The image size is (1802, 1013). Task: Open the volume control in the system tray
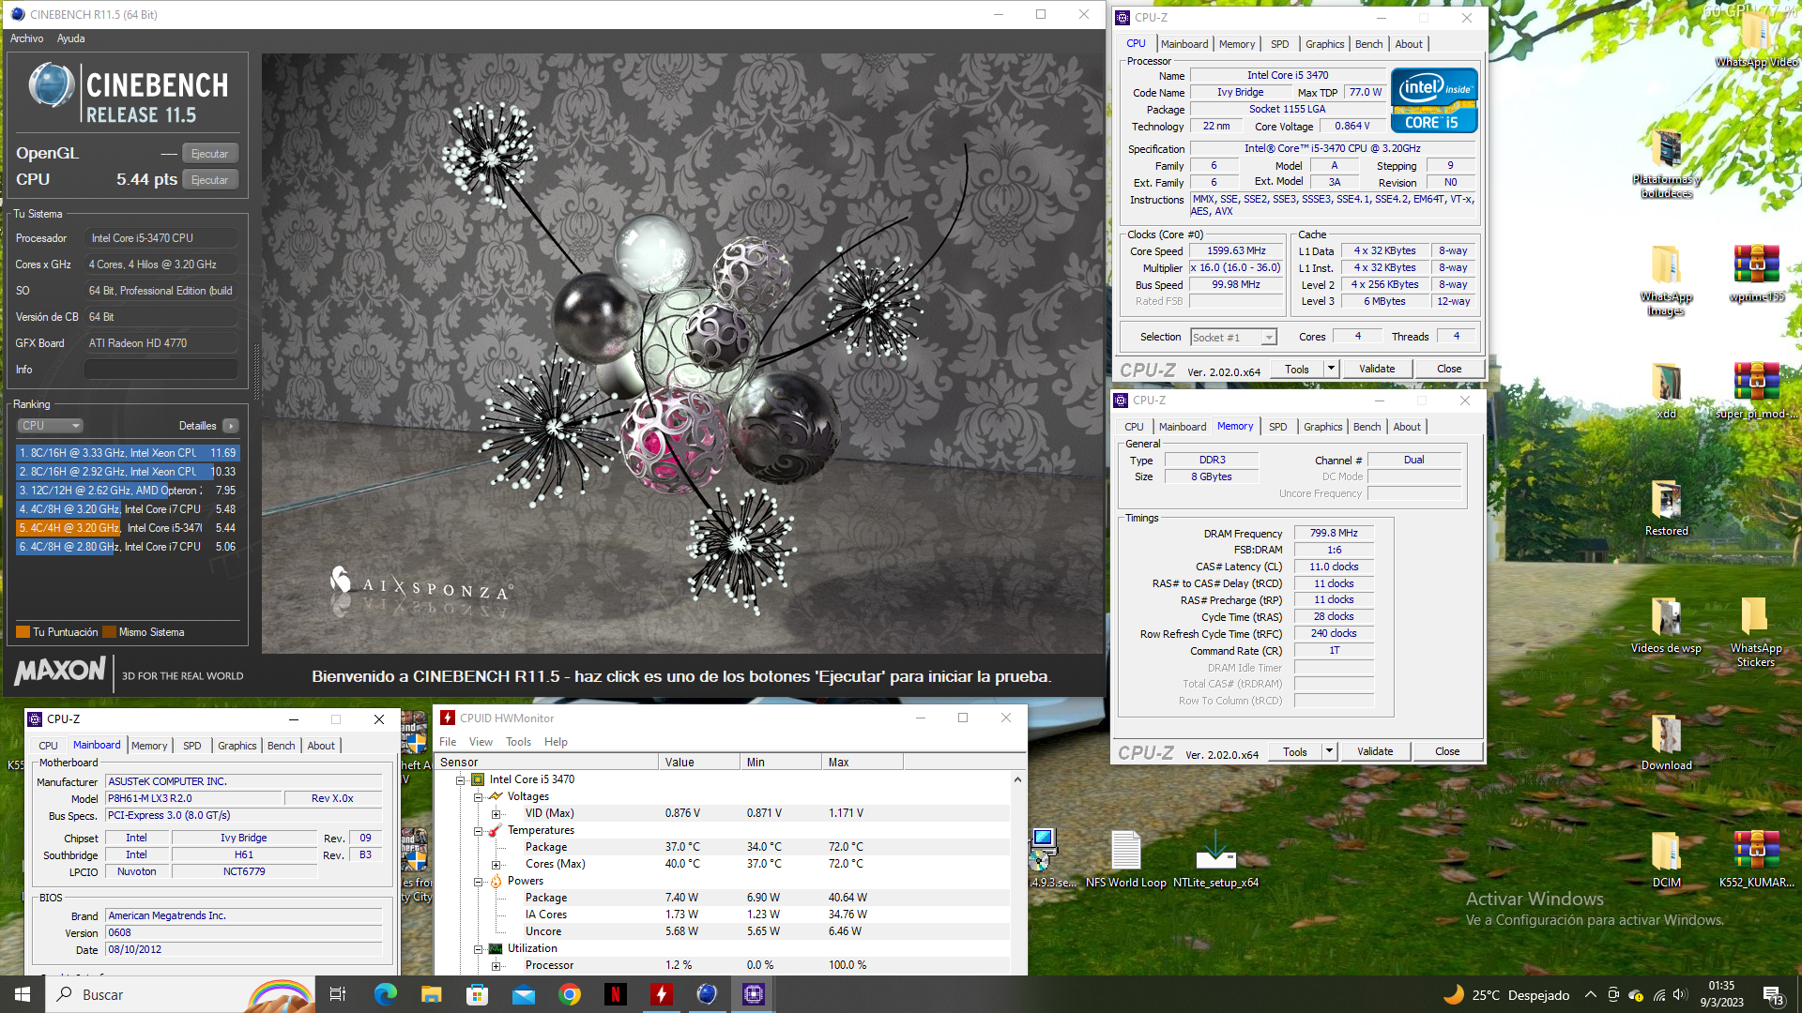[x=1680, y=995]
